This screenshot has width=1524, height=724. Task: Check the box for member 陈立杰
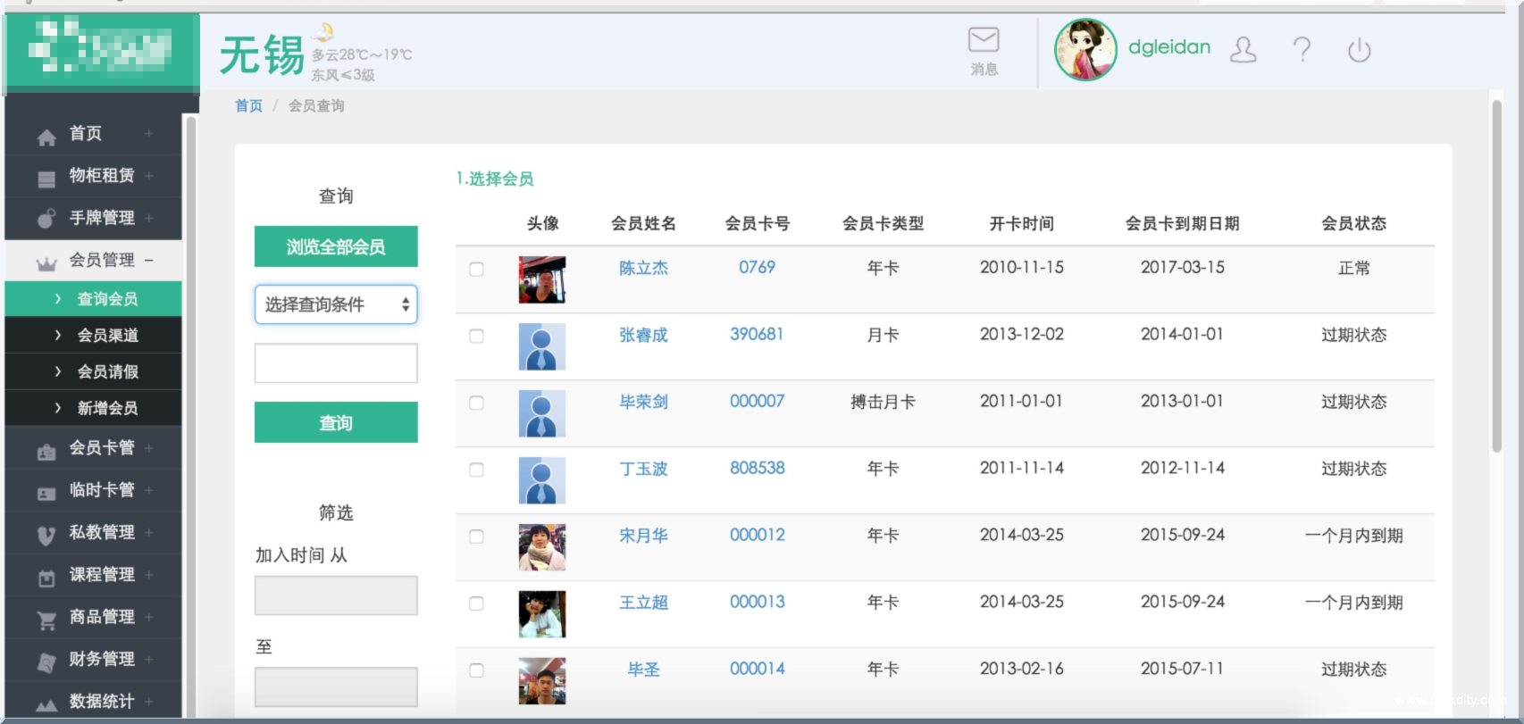(477, 269)
